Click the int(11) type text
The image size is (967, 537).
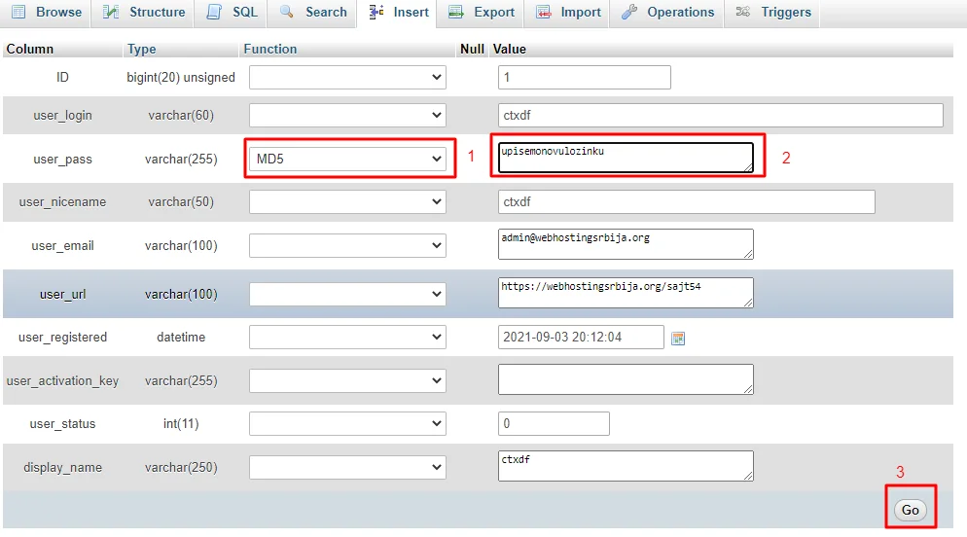point(181,424)
